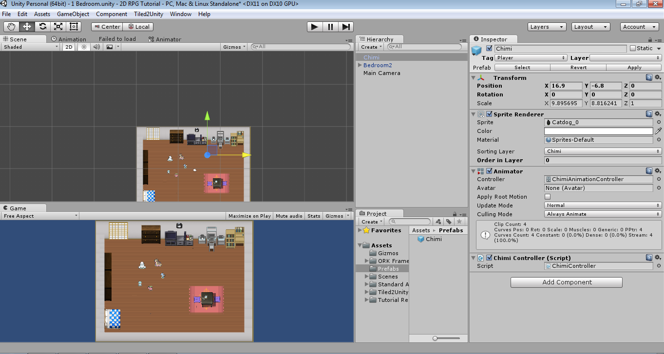Screen dimensions: 664x354
Task: Open the Tag dropdown showing Player
Action: coord(531,58)
